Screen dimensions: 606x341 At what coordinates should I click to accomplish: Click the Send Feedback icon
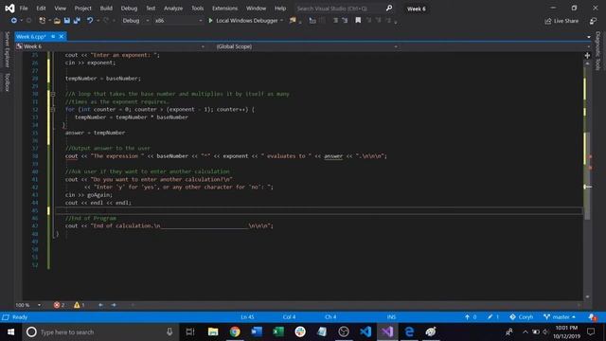[593, 21]
